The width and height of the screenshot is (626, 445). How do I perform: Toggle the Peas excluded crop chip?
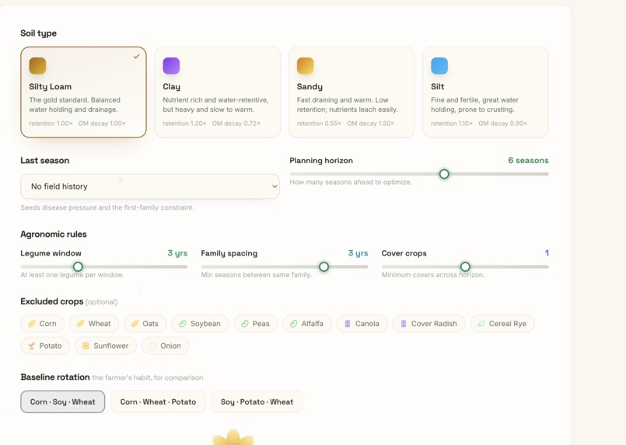pyautogui.click(x=256, y=324)
